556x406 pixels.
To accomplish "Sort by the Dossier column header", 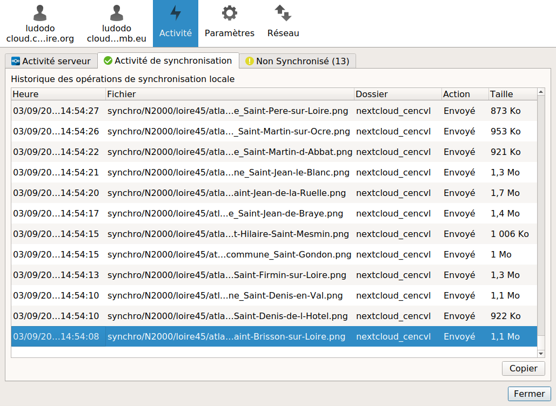I will [397, 94].
